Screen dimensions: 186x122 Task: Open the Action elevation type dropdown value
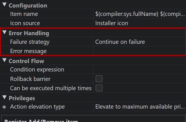click(140, 107)
